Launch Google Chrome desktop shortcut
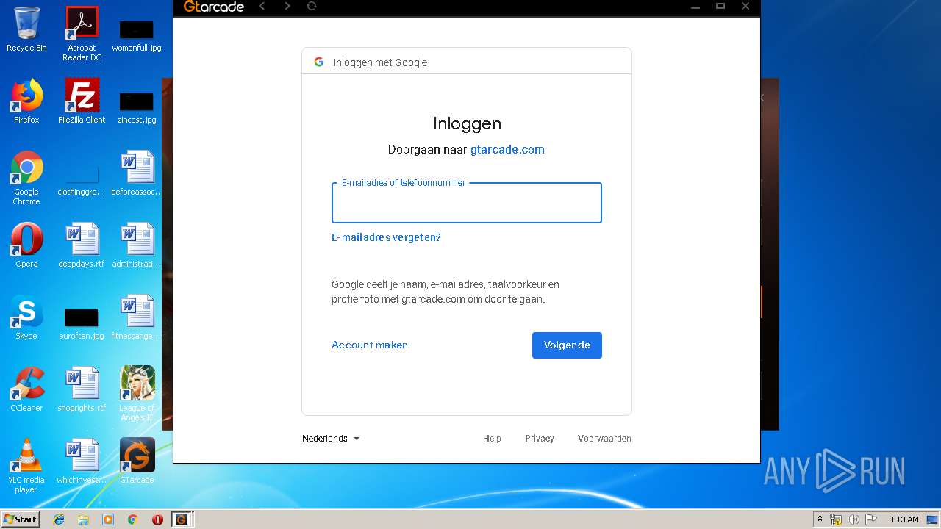941x529 pixels. click(26, 178)
